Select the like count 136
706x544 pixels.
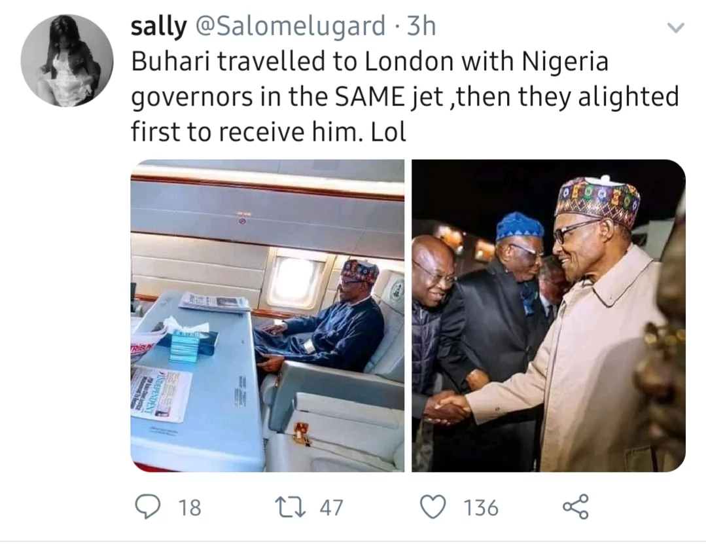click(481, 507)
